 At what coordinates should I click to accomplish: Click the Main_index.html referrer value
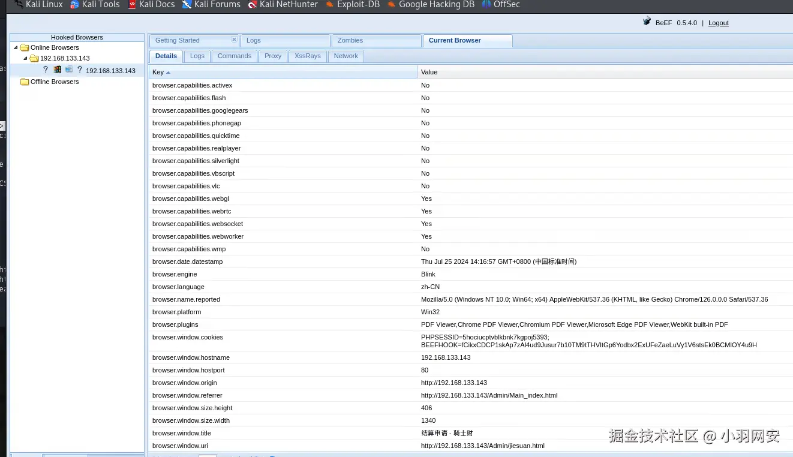pyautogui.click(x=489, y=395)
